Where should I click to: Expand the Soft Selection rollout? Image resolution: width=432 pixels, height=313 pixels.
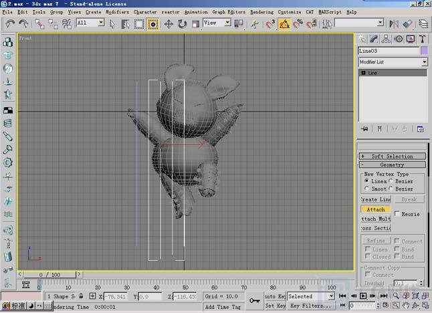tap(393, 156)
